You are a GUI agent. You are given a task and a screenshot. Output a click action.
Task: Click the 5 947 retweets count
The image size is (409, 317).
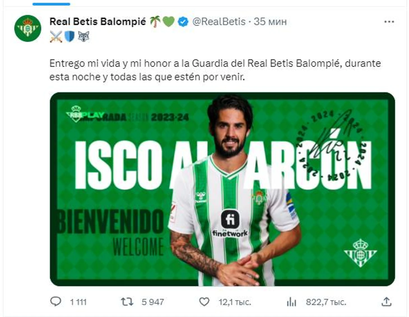[153, 302]
